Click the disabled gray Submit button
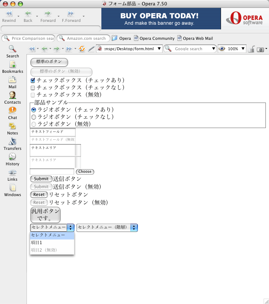The width and height of the screenshot is (269, 304). 41,187
